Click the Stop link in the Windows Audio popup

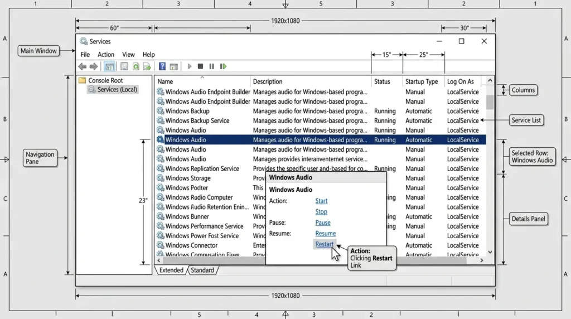coord(321,211)
